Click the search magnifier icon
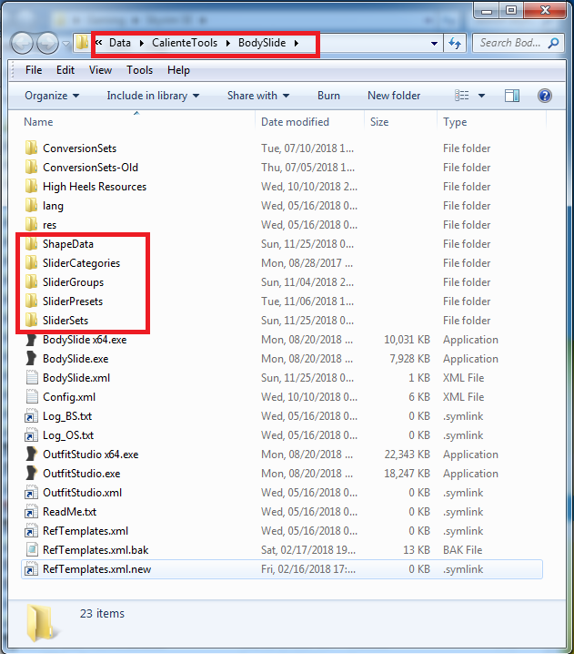This screenshot has width=574, height=654. coord(554,43)
